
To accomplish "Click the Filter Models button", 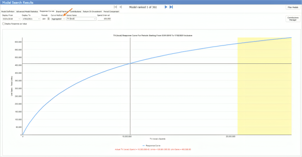I will (x=293, y=7).
